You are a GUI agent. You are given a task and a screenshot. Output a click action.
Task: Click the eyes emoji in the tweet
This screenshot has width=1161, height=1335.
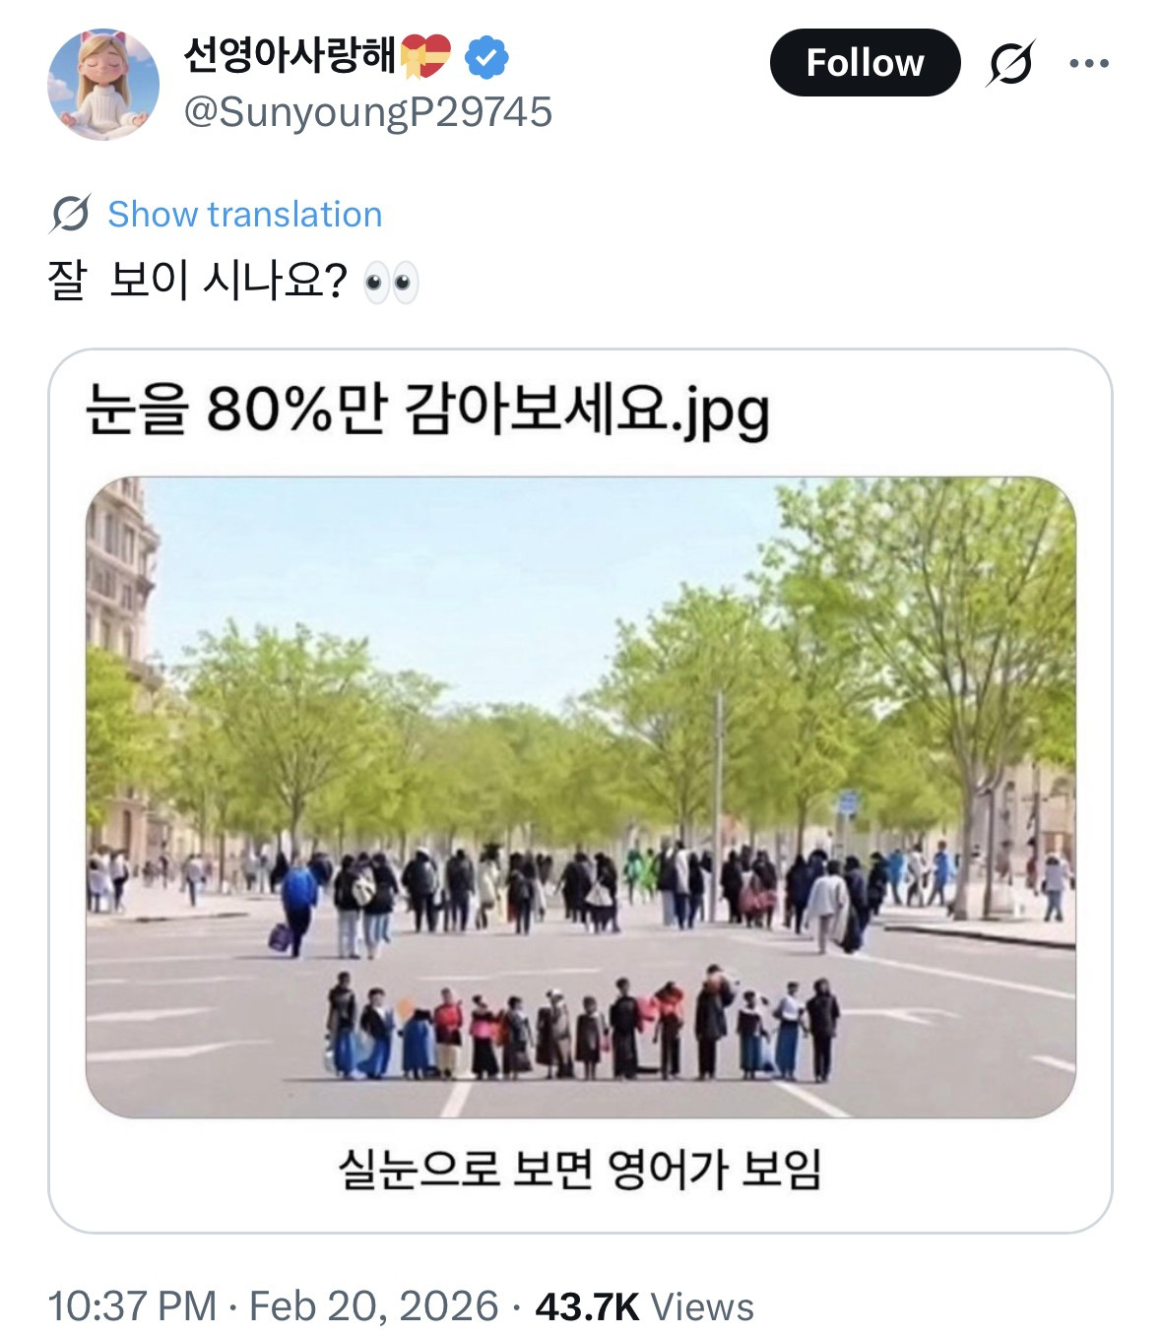click(391, 284)
